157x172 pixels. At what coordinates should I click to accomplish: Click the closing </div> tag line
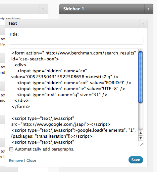[22, 101]
